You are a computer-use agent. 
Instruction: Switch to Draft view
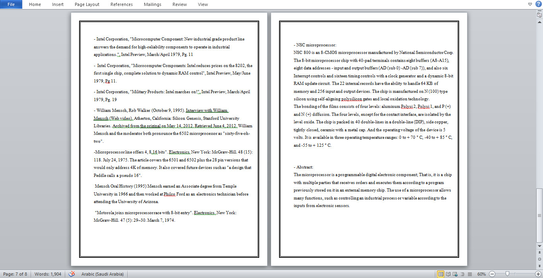pos(469,274)
